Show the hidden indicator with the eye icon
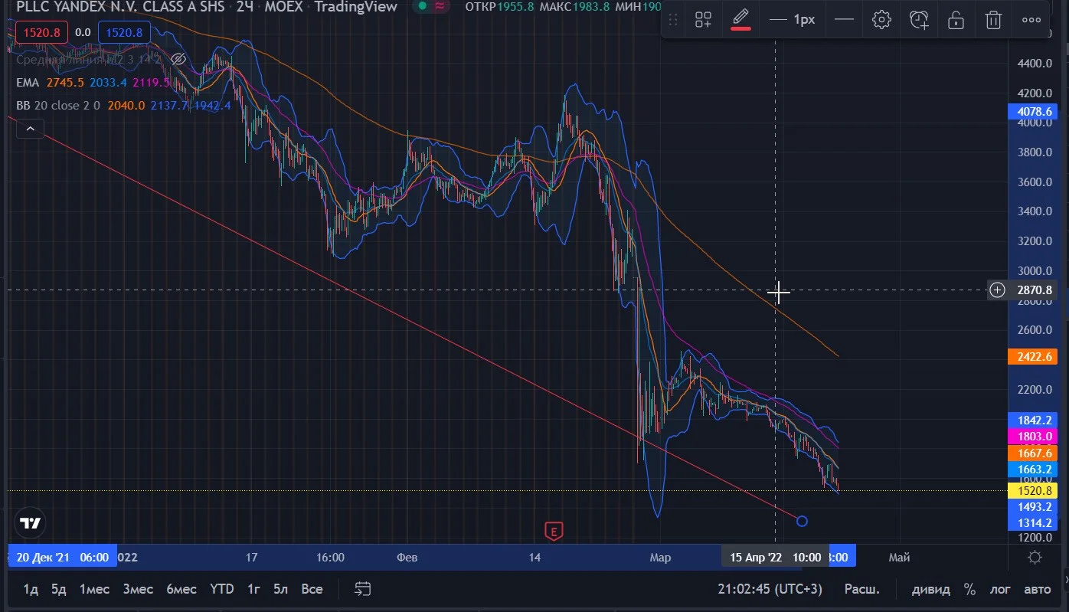This screenshot has width=1069, height=612. [x=178, y=59]
